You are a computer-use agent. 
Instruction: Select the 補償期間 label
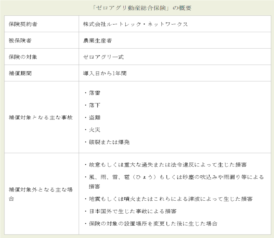(20, 73)
